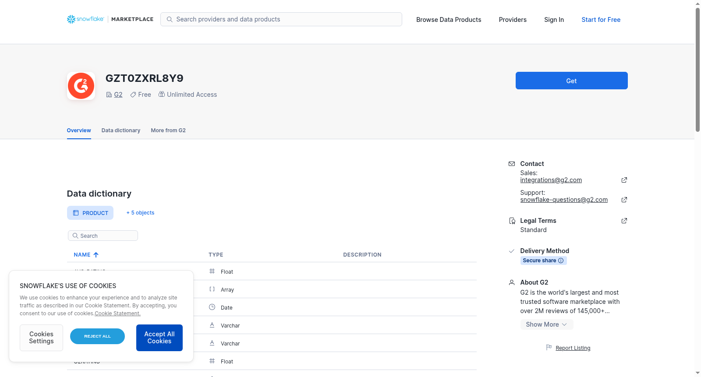Open Cookies Settings
Screen dimensions: 701x377
pos(41,338)
